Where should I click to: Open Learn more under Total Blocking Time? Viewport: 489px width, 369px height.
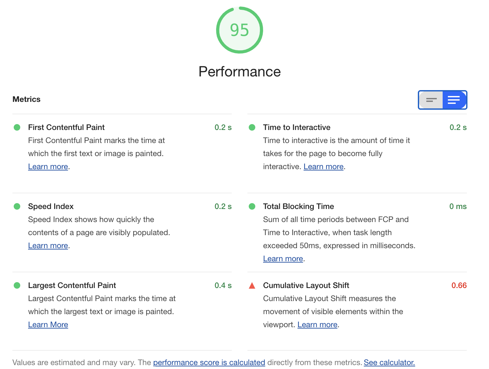[283, 259]
